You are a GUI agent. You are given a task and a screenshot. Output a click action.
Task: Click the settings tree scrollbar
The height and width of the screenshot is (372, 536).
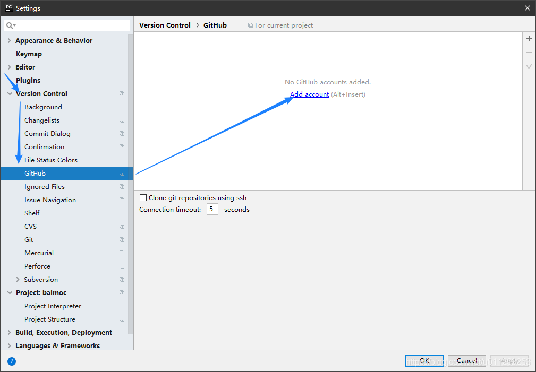tap(130, 185)
